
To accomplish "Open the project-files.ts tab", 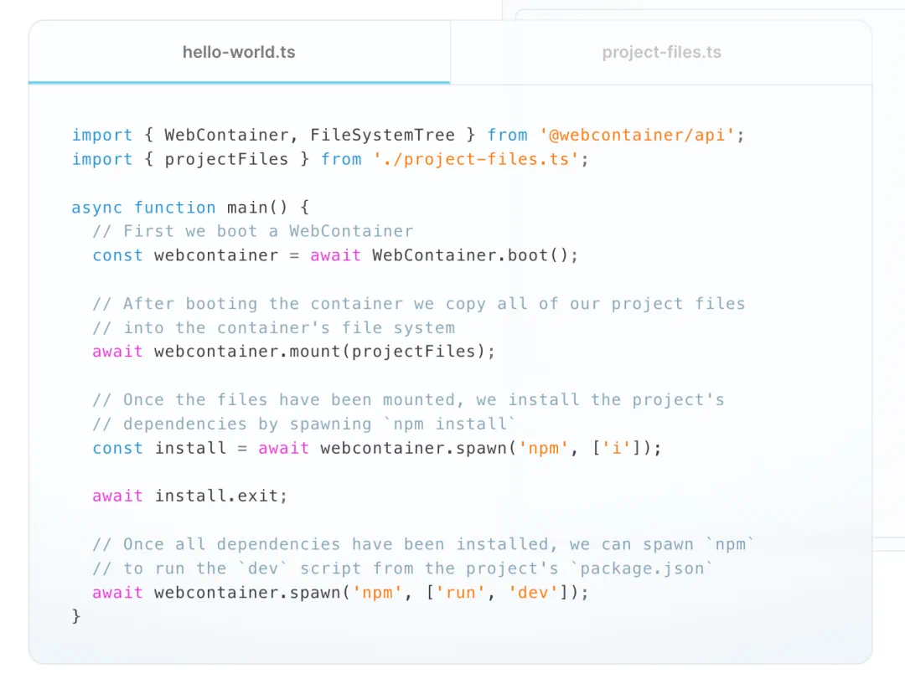I will 661,52.
